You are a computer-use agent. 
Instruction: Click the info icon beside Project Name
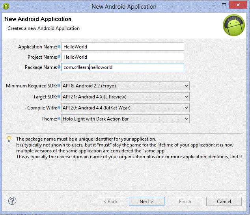[x=59, y=57]
